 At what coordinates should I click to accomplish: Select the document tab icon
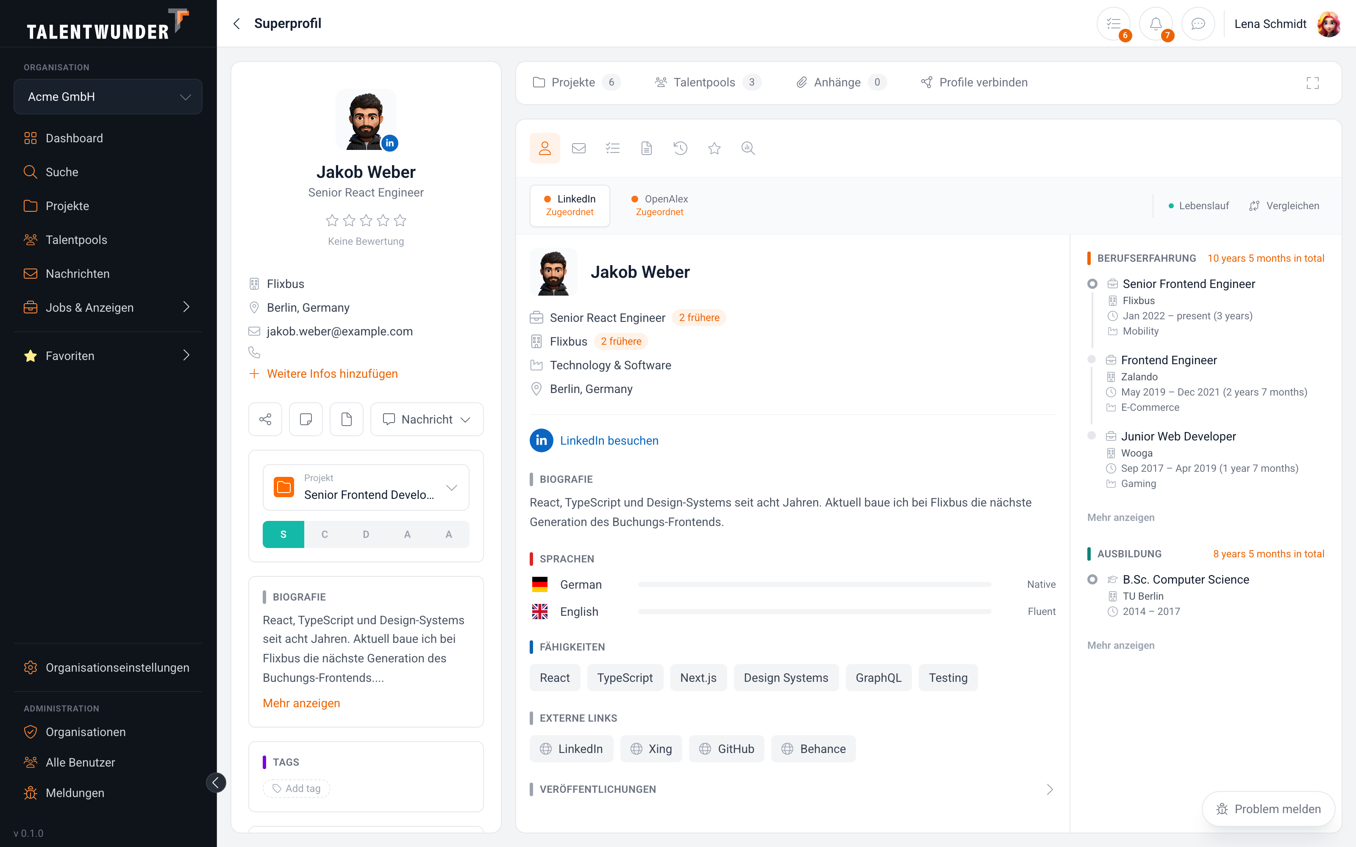coord(647,149)
